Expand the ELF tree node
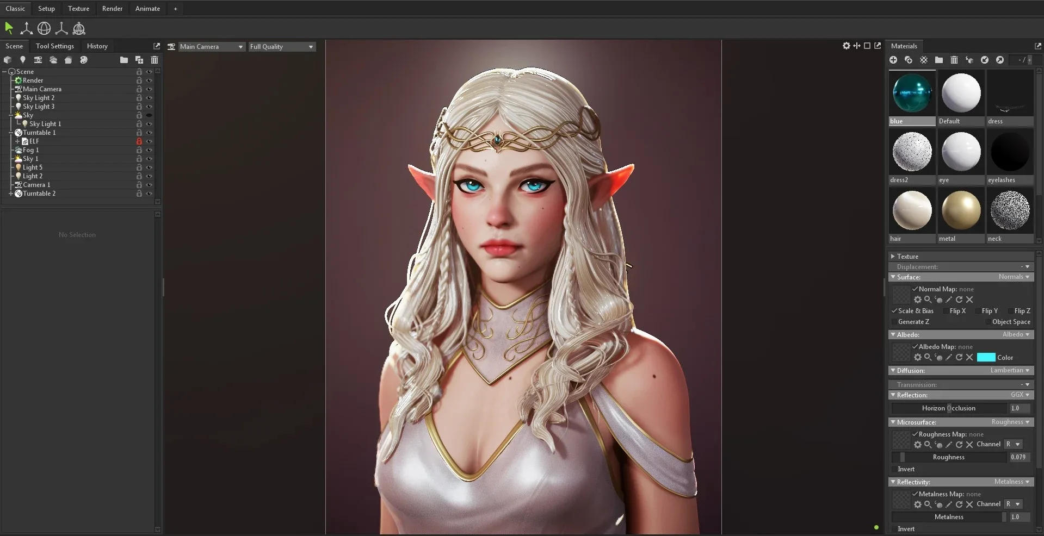This screenshot has height=536, width=1044. tap(17, 141)
